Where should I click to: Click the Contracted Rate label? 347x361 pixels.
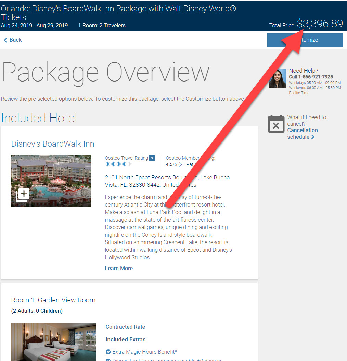point(125,327)
